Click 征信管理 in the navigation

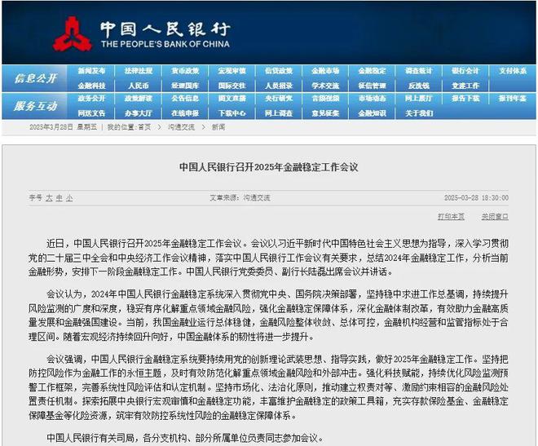[x=372, y=86]
